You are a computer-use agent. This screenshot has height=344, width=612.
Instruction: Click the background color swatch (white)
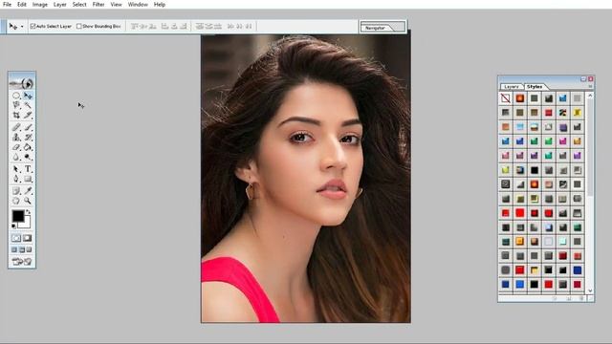[x=26, y=224]
